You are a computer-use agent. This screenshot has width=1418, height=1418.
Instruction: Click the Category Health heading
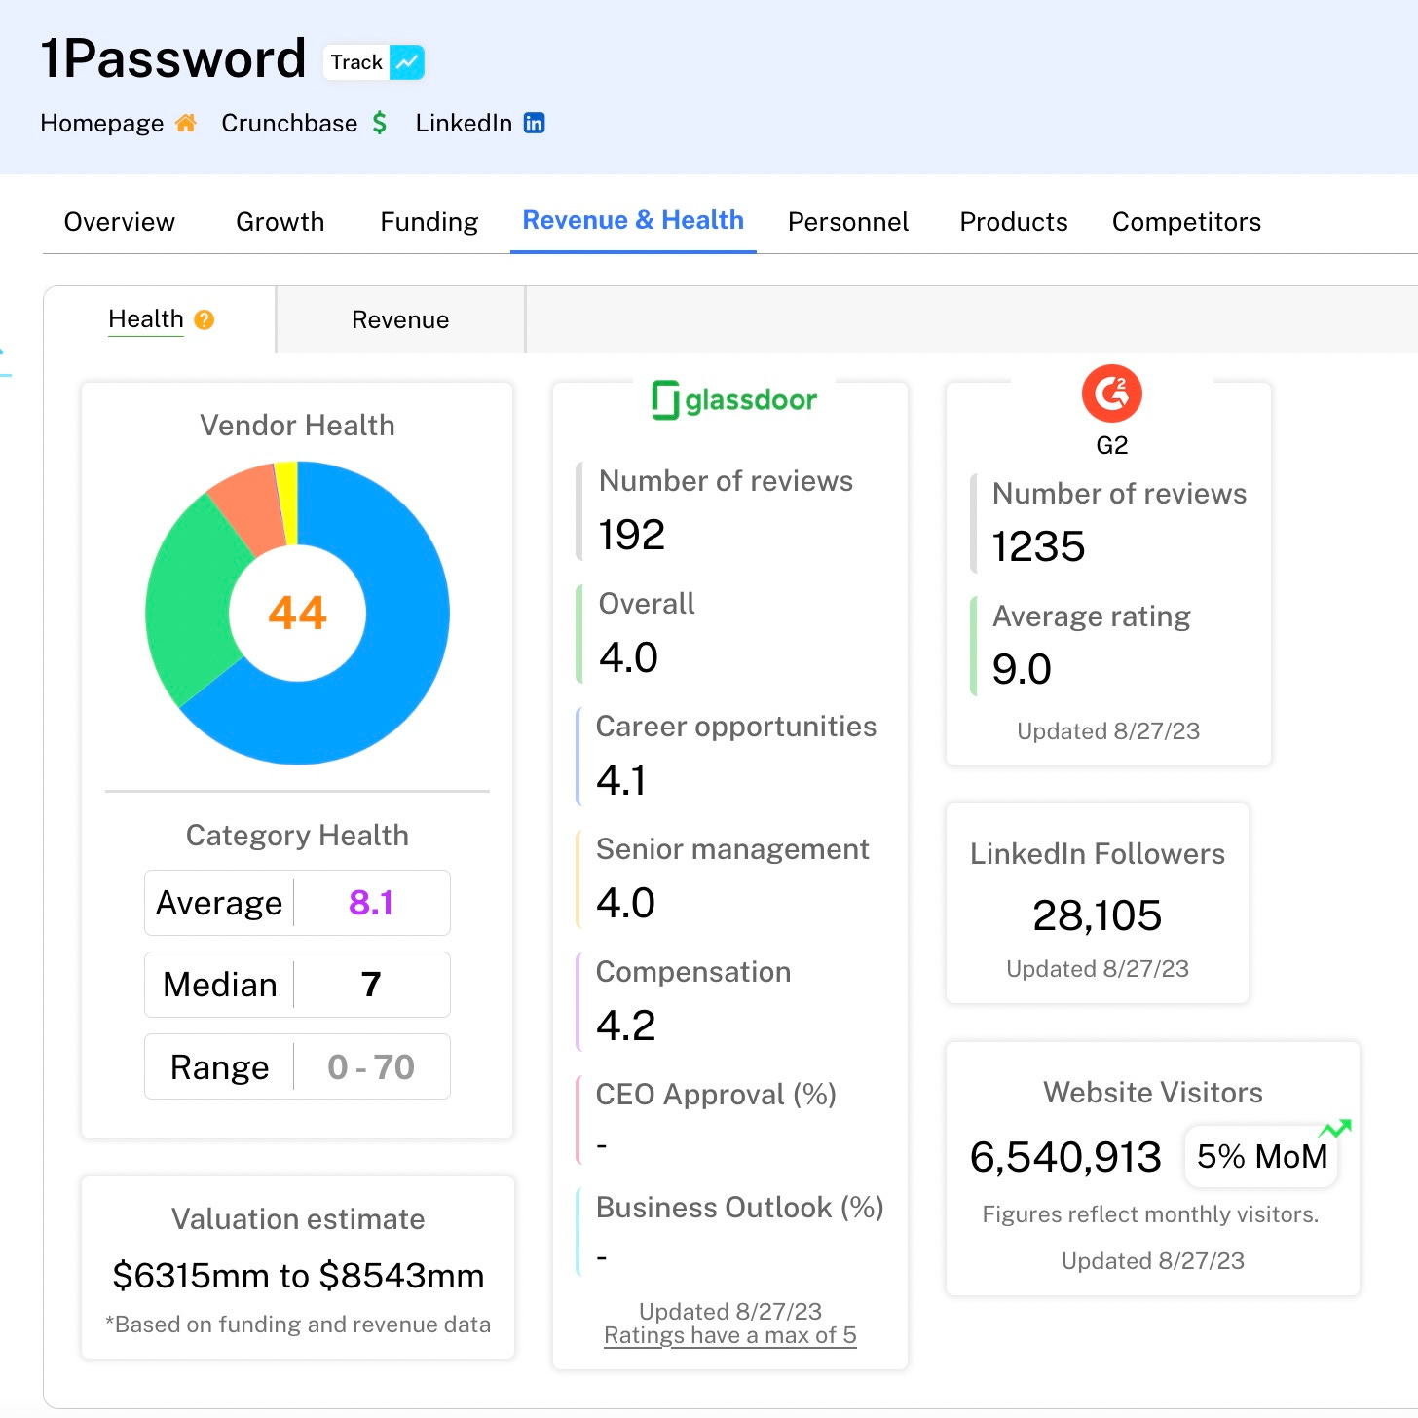click(x=297, y=836)
